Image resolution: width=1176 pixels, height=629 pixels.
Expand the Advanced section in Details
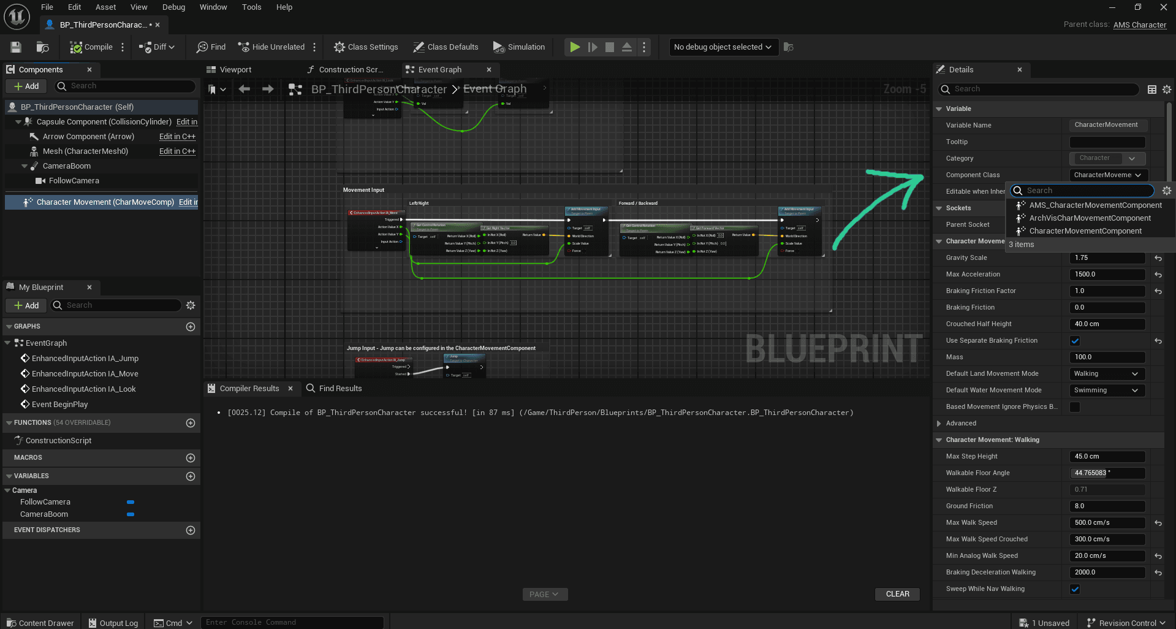[939, 424]
